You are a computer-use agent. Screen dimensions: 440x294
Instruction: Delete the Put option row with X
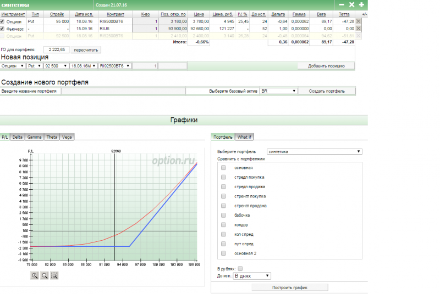pyautogui.click(x=359, y=21)
